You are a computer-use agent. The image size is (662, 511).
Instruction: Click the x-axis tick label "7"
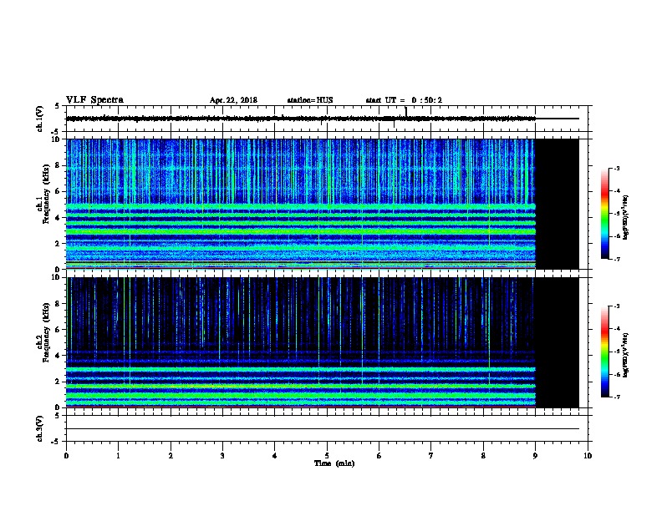click(431, 456)
